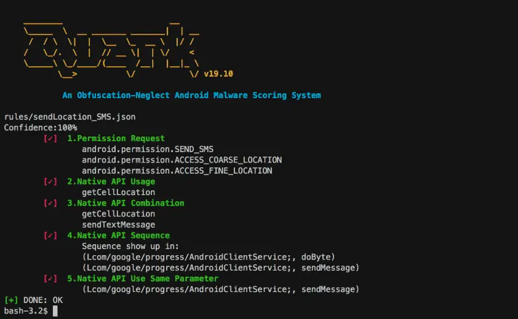This screenshot has height=319, width=518.
Task: Click the Obfuscation-Neglect Android Malware Scoring System tagline
Action: [191, 95]
